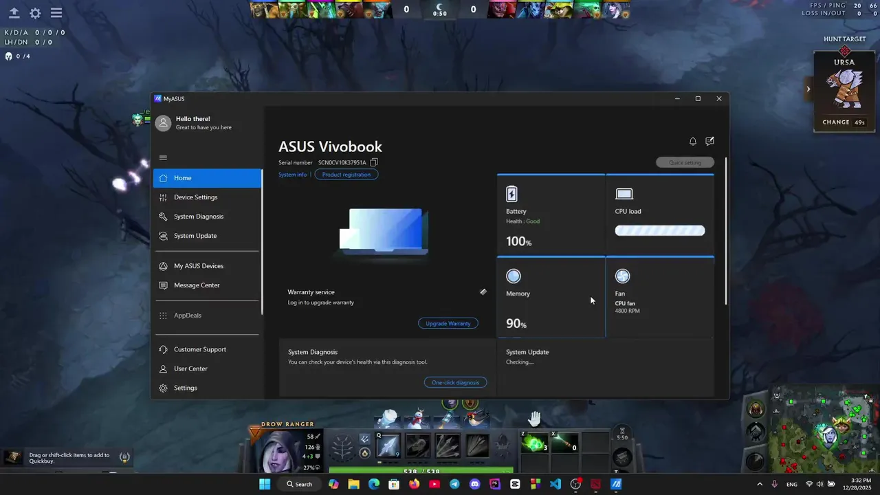Click the CPU load progress bar

(x=660, y=231)
